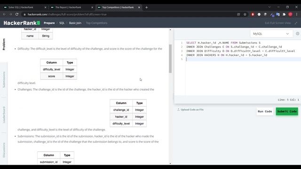Image resolution: width=301 pixels, height=169 pixels.
Task: Click empty line 5 in code editor
Action: tap(244, 59)
